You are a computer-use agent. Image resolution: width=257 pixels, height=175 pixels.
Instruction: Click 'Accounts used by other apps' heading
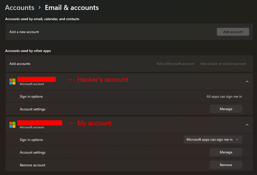pos(28,51)
